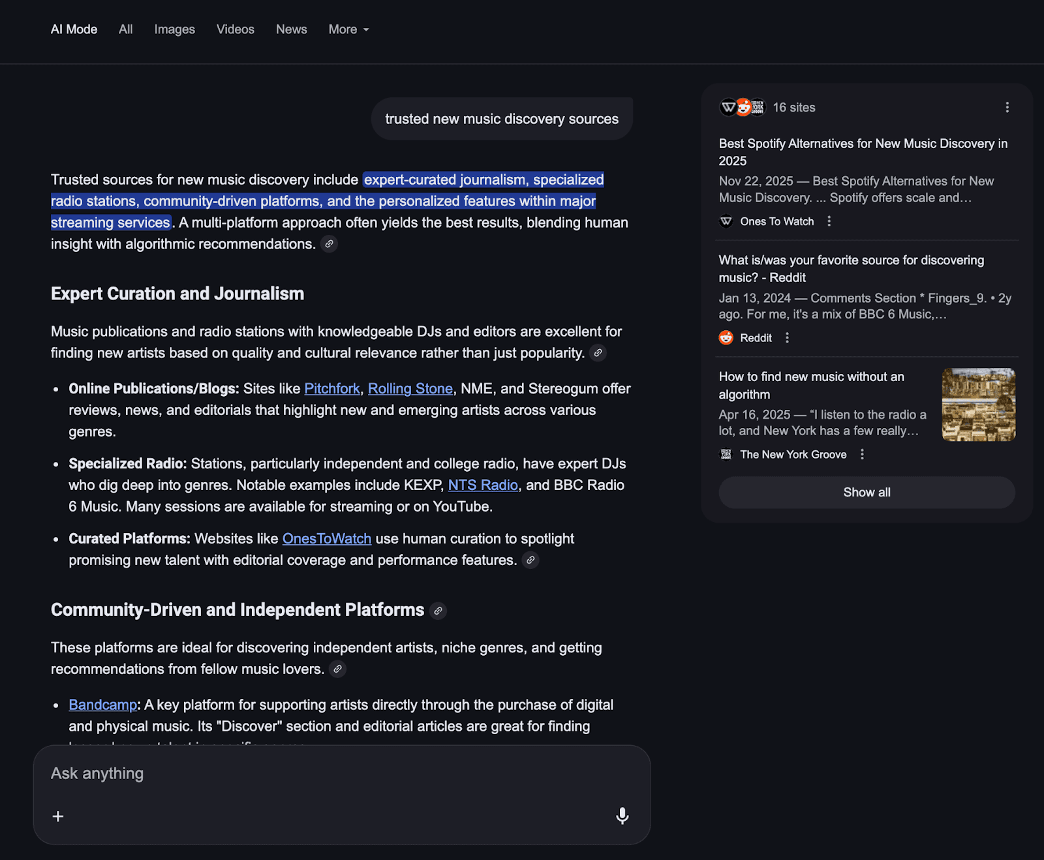This screenshot has width=1044, height=860.
Task: Open options menu for the Ones To Watch source
Action: click(829, 222)
